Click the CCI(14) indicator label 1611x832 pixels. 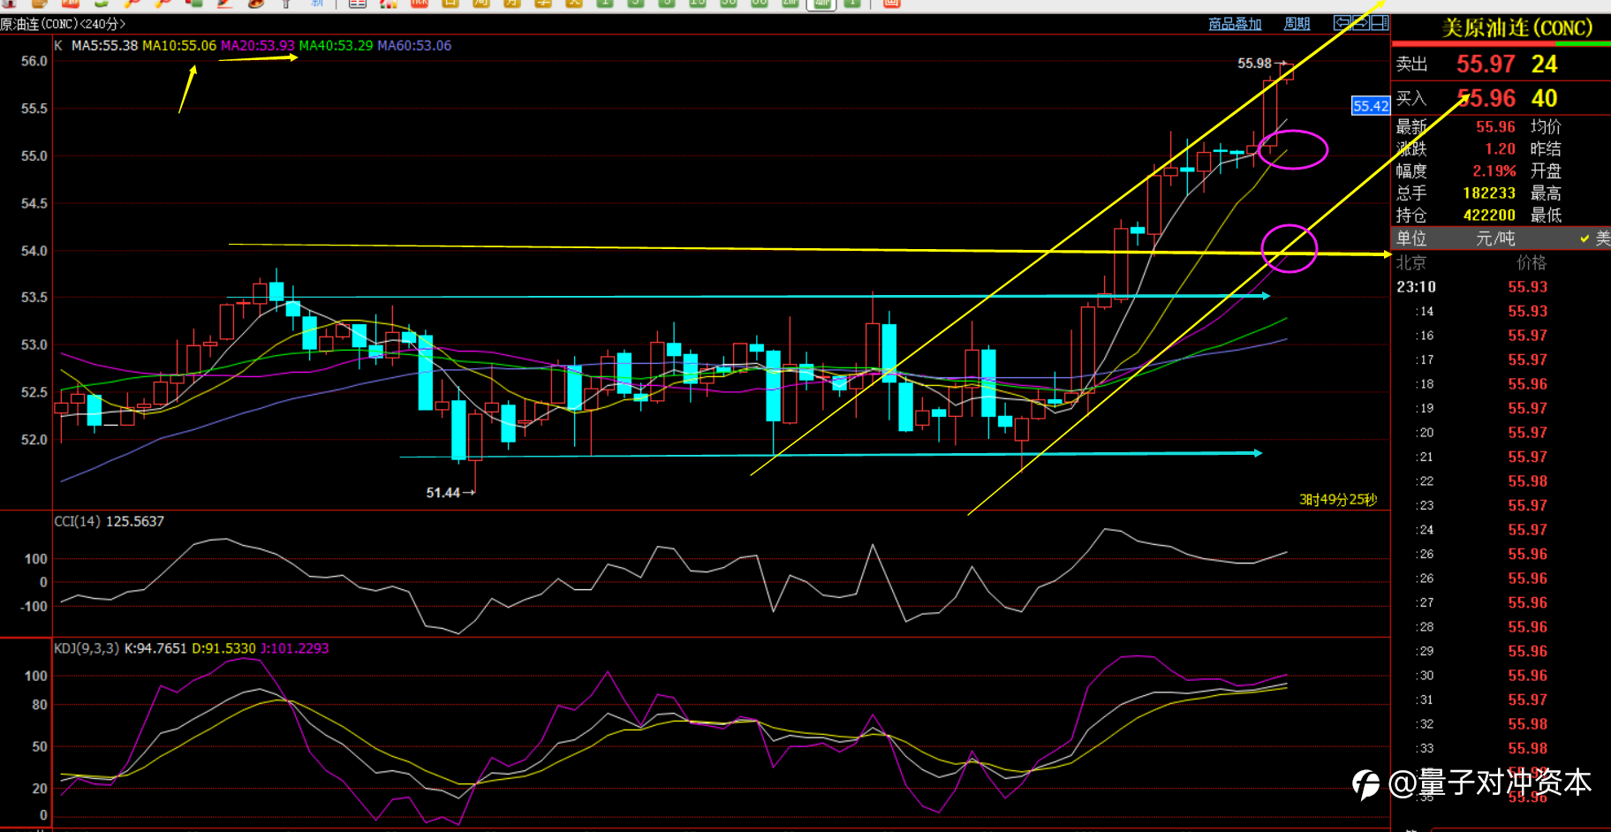coord(78,522)
